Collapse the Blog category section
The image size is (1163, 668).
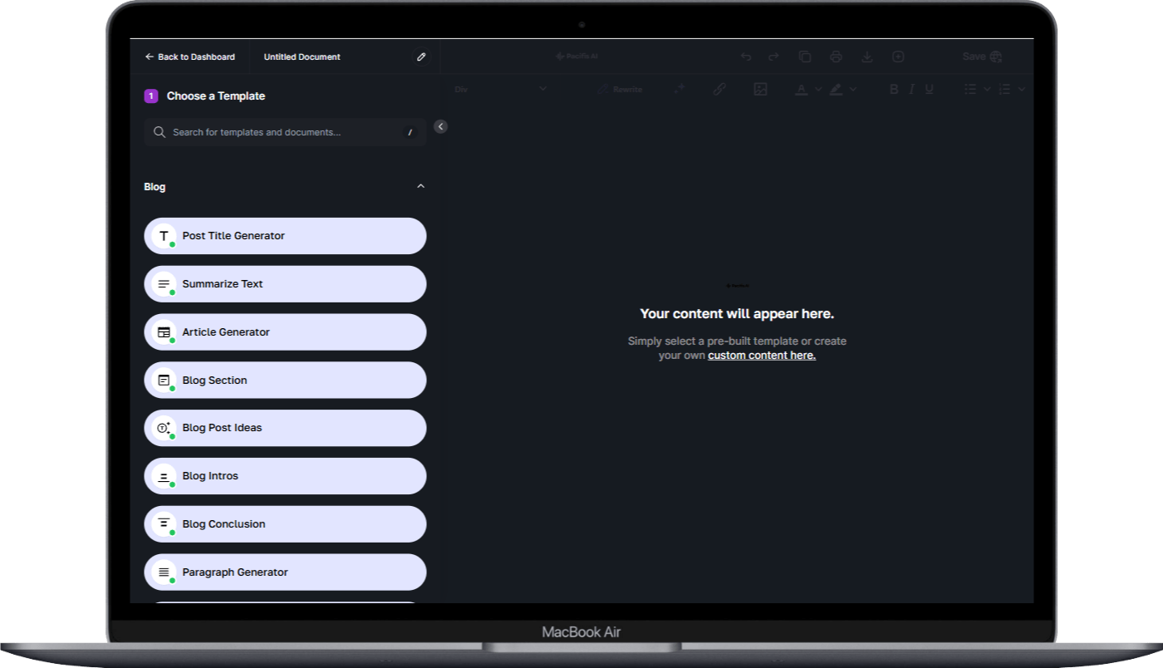click(420, 186)
